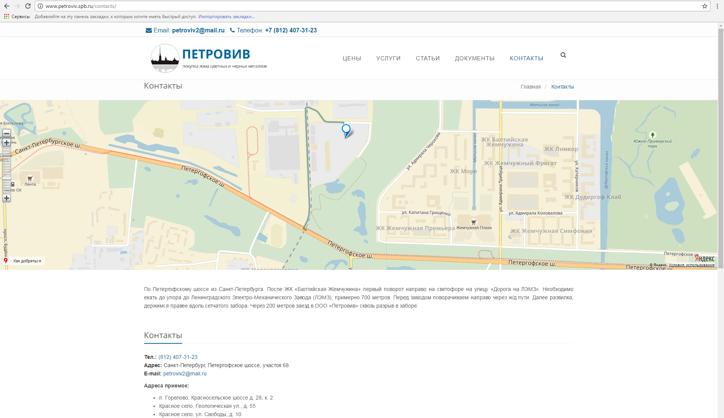Click the browser back arrow
724x418 pixels.
[7, 6]
